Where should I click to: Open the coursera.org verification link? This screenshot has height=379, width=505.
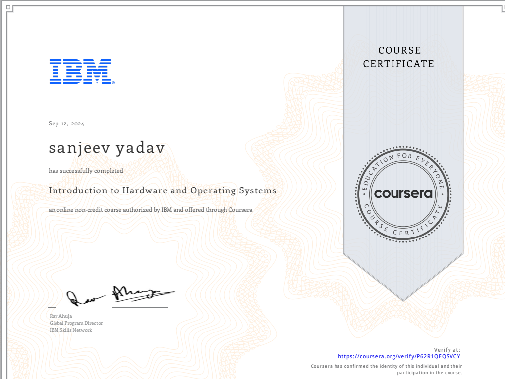point(399,356)
